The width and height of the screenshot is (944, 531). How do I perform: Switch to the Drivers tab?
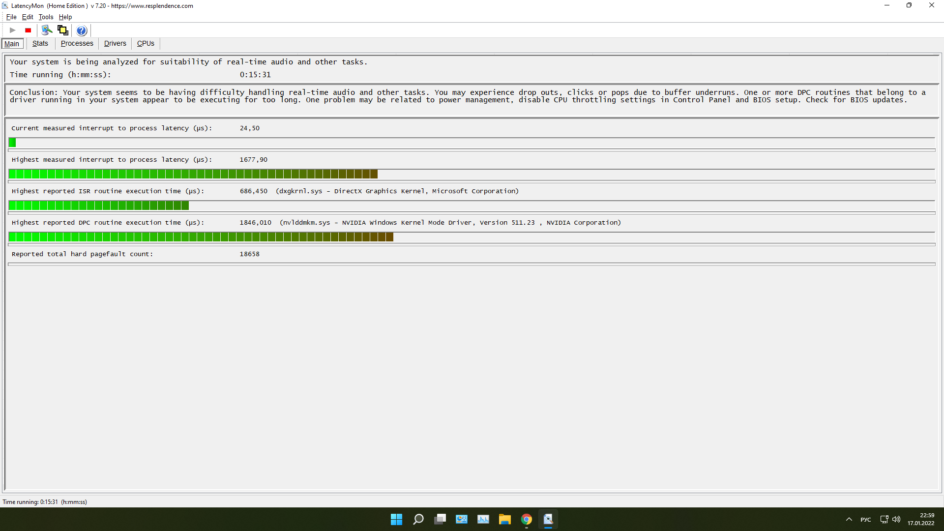click(115, 43)
